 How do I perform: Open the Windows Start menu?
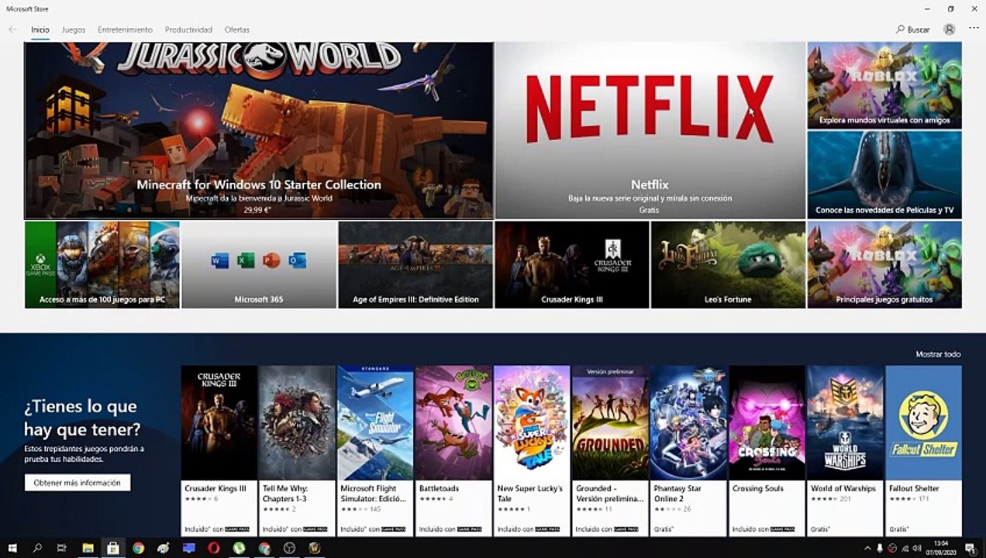point(12,548)
